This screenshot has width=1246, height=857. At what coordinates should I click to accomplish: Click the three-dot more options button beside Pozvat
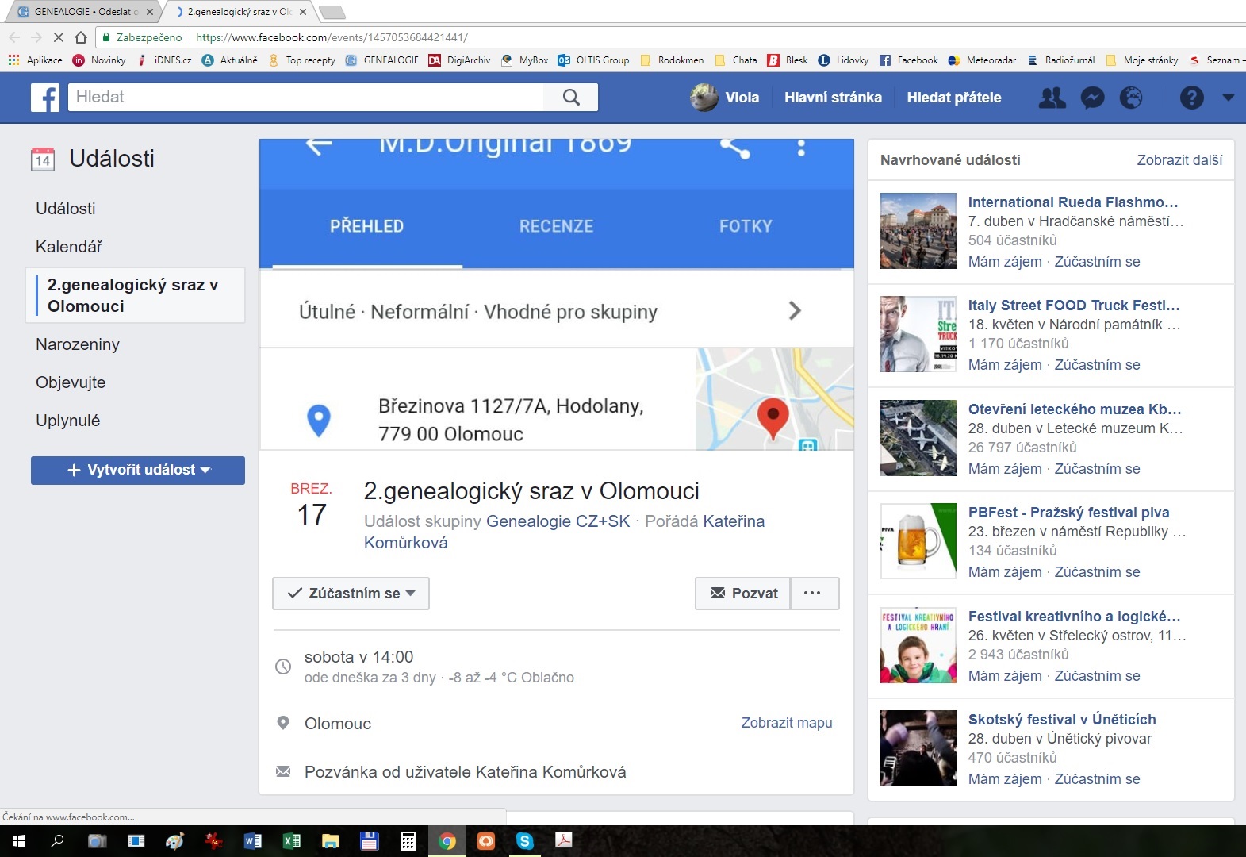[x=812, y=594]
